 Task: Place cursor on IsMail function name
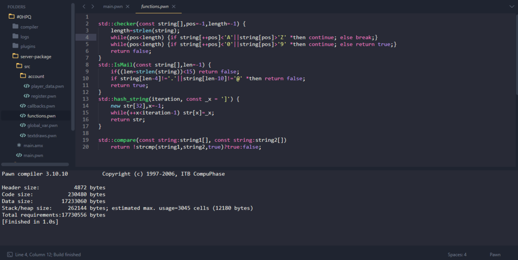123,65
